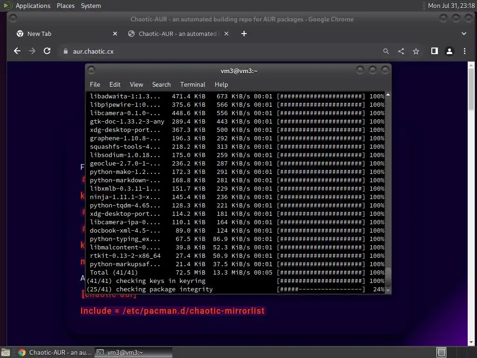Open Chrome's three-dot menu

(x=464, y=51)
